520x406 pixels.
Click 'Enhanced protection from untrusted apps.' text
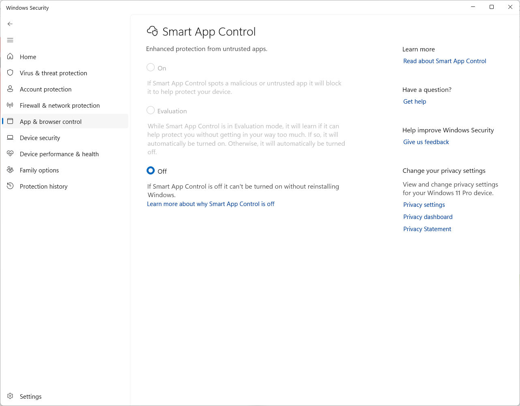pyautogui.click(x=207, y=49)
